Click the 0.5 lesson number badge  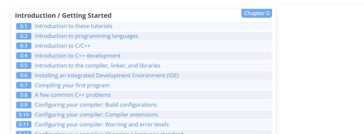click(24, 65)
